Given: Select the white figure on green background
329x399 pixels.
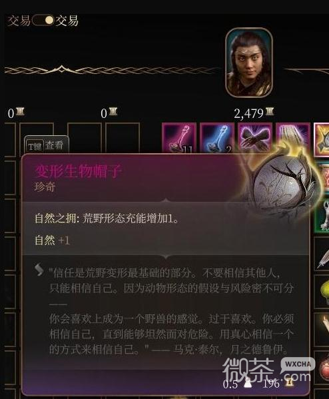Looking at the screenshot, I should pos(322,216).
